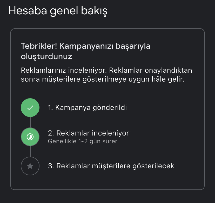
Task: Click the word 'oluşturdunuz' in the heading
Action: click(x=46, y=57)
